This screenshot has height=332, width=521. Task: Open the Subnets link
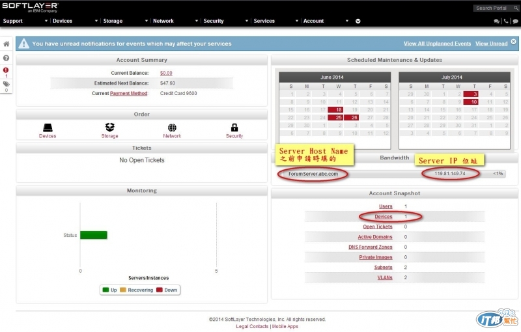point(383,268)
